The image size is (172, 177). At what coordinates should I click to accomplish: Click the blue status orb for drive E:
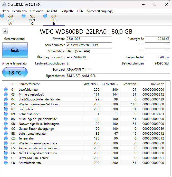(x=45, y=16)
